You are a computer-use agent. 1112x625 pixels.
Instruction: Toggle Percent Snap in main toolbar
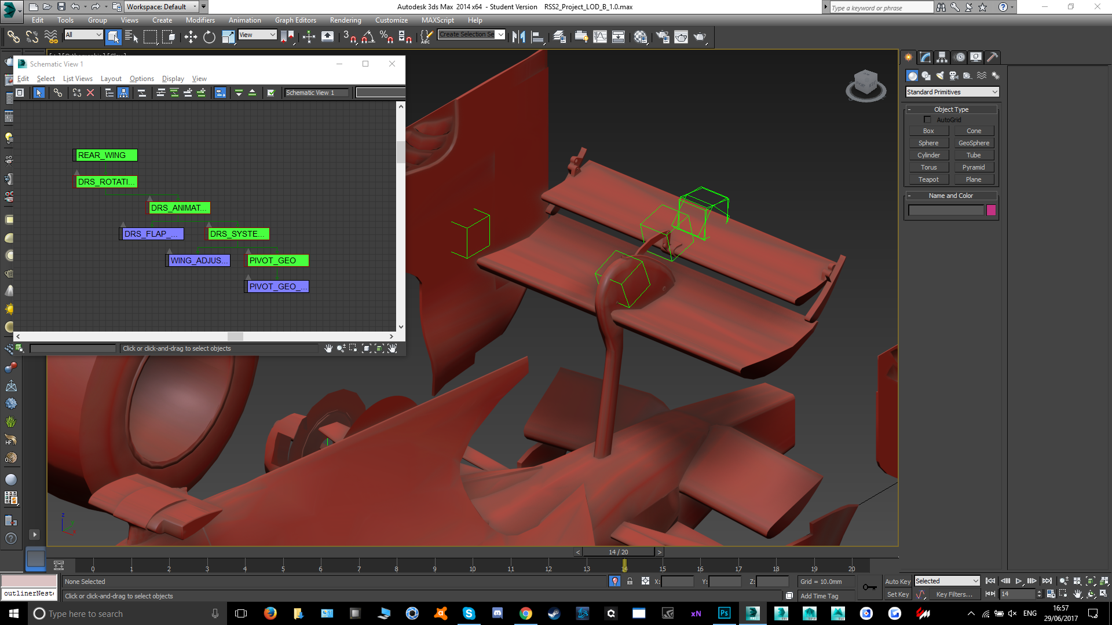pos(386,37)
